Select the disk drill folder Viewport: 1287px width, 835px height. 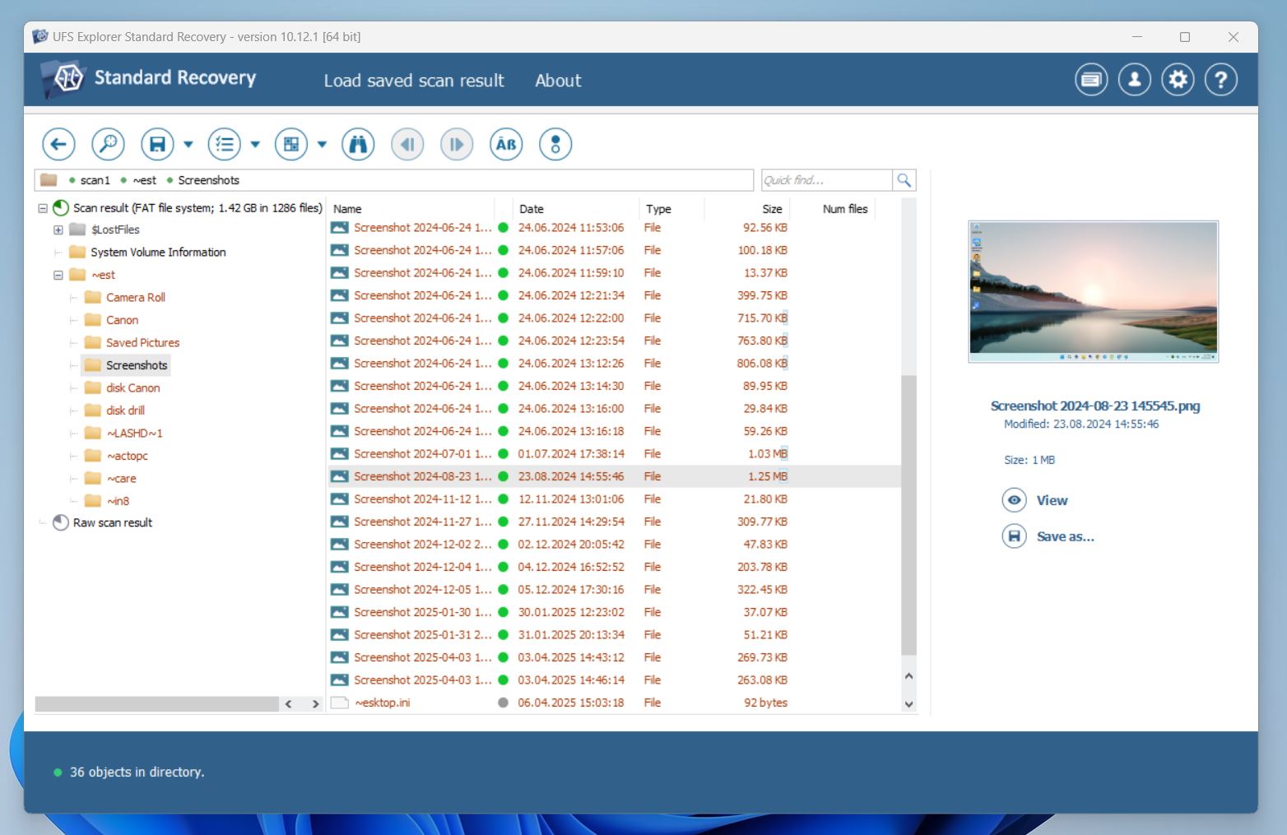click(x=125, y=411)
